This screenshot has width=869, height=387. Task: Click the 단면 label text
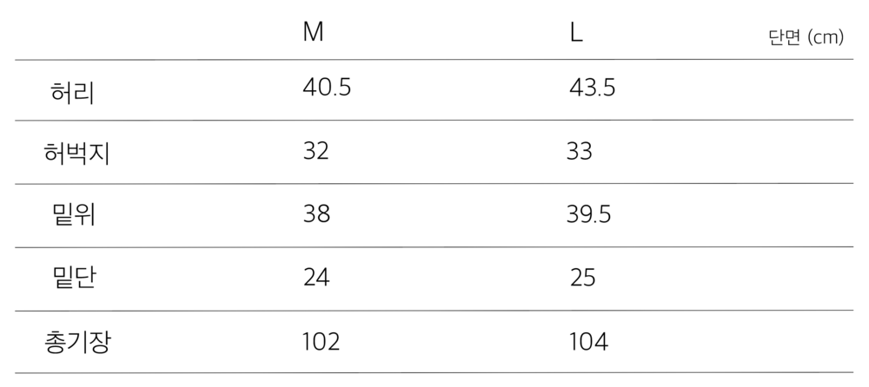pos(785,38)
